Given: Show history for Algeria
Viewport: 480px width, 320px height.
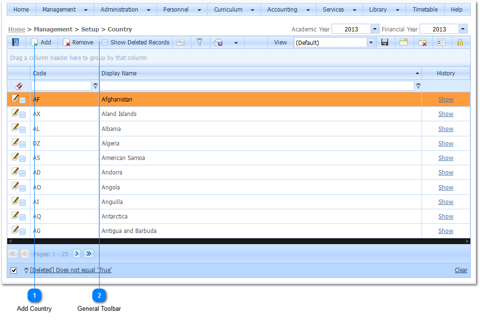Looking at the screenshot, I should click(446, 144).
